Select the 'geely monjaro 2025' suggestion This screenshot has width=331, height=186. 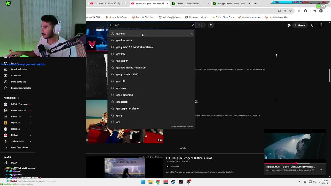152,74
